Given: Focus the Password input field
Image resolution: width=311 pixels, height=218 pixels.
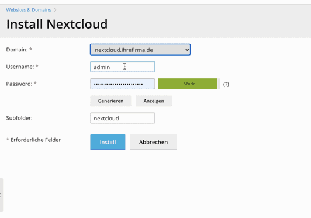Looking at the screenshot, I should click(x=122, y=84).
